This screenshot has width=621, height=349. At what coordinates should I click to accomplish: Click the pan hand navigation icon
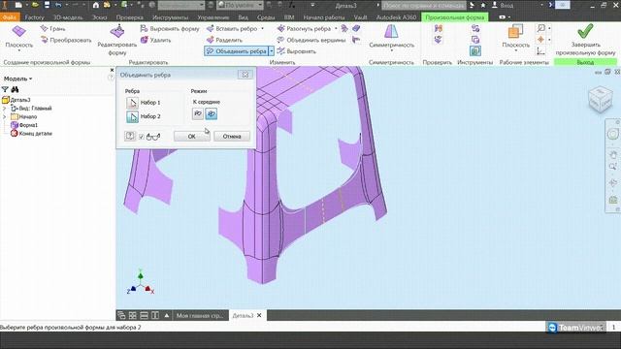pos(612,154)
